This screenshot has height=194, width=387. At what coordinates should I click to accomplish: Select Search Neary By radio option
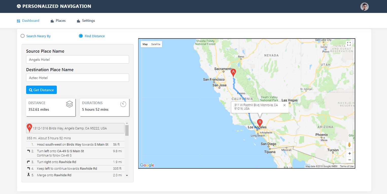tap(23, 36)
